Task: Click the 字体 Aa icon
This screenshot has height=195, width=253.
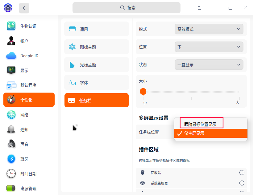Action: coord(72,83)
